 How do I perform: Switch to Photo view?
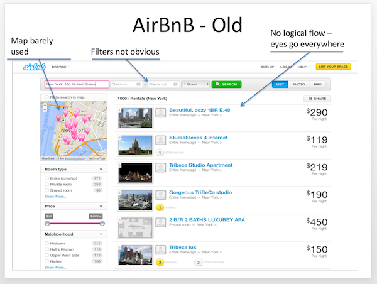[x=298, y=84]
